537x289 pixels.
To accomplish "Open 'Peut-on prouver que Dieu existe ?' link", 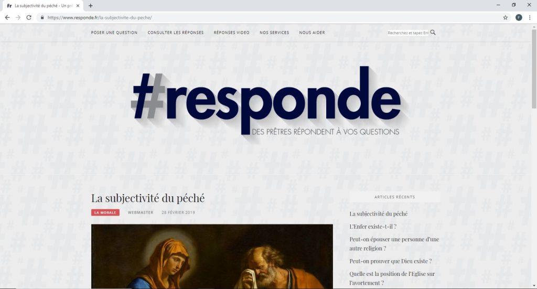I will click(390, 261).
